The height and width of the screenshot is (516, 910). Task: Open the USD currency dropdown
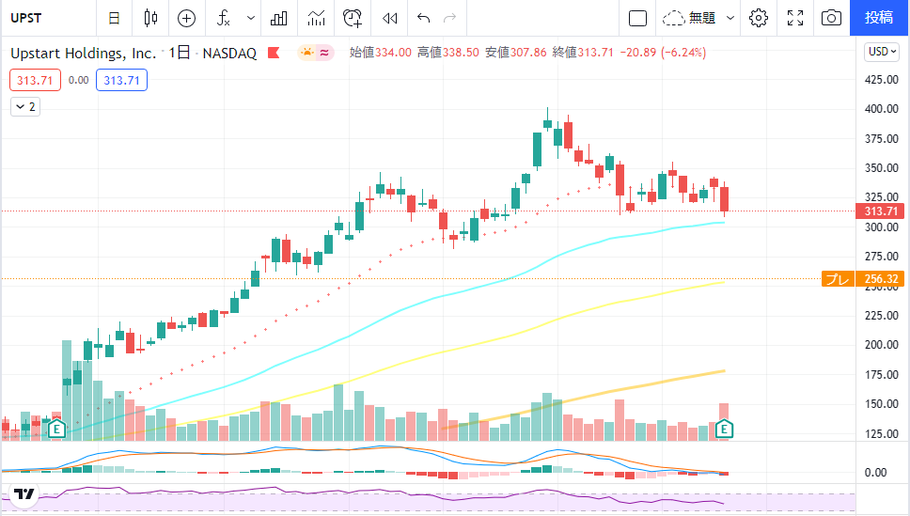tap(882, 52)
